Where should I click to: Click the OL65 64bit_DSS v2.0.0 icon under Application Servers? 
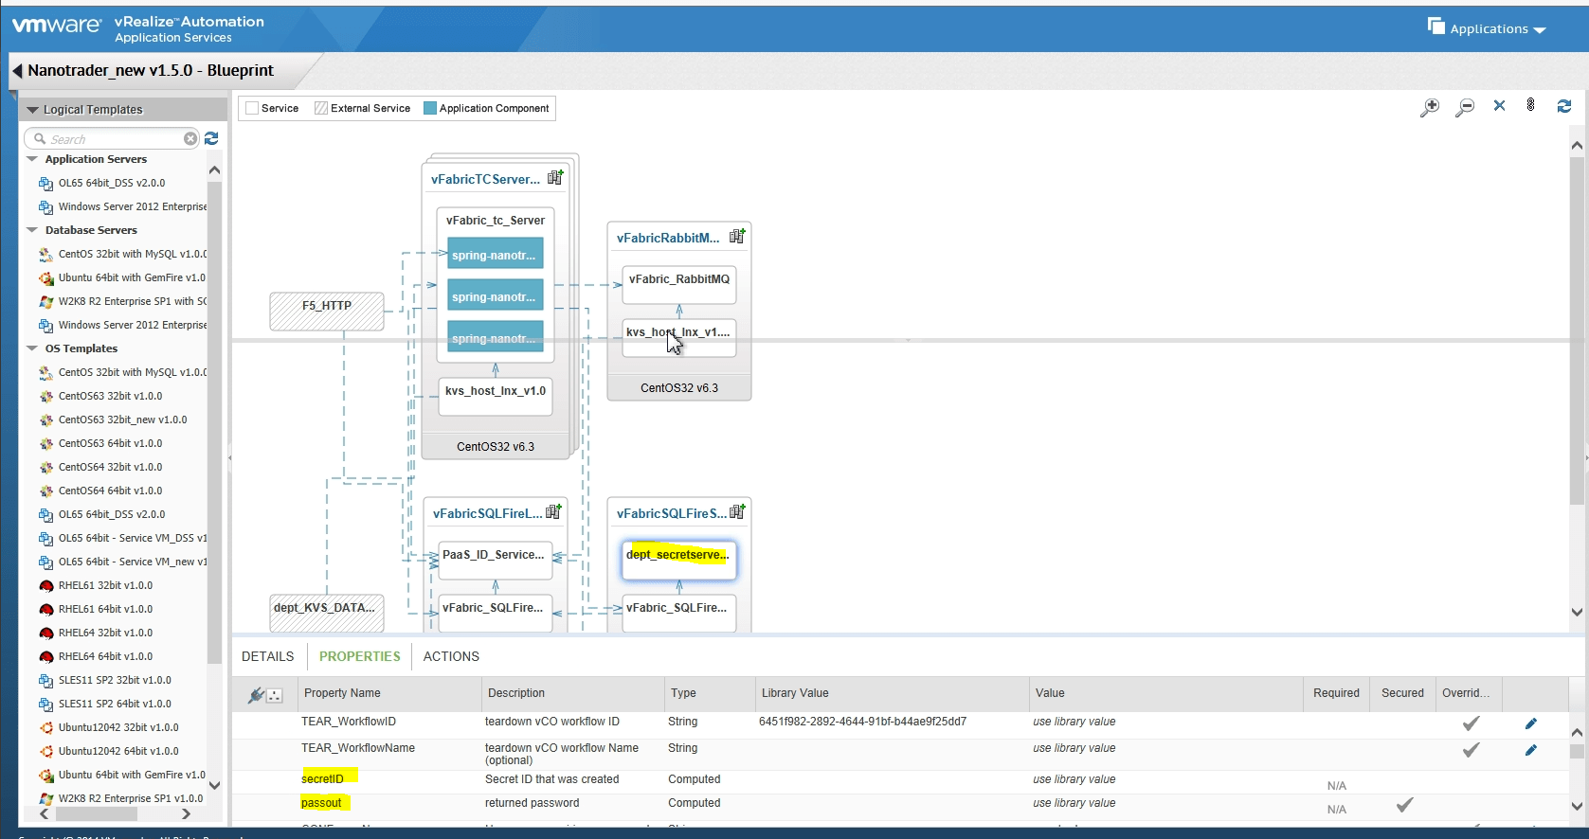coord(45,184)
